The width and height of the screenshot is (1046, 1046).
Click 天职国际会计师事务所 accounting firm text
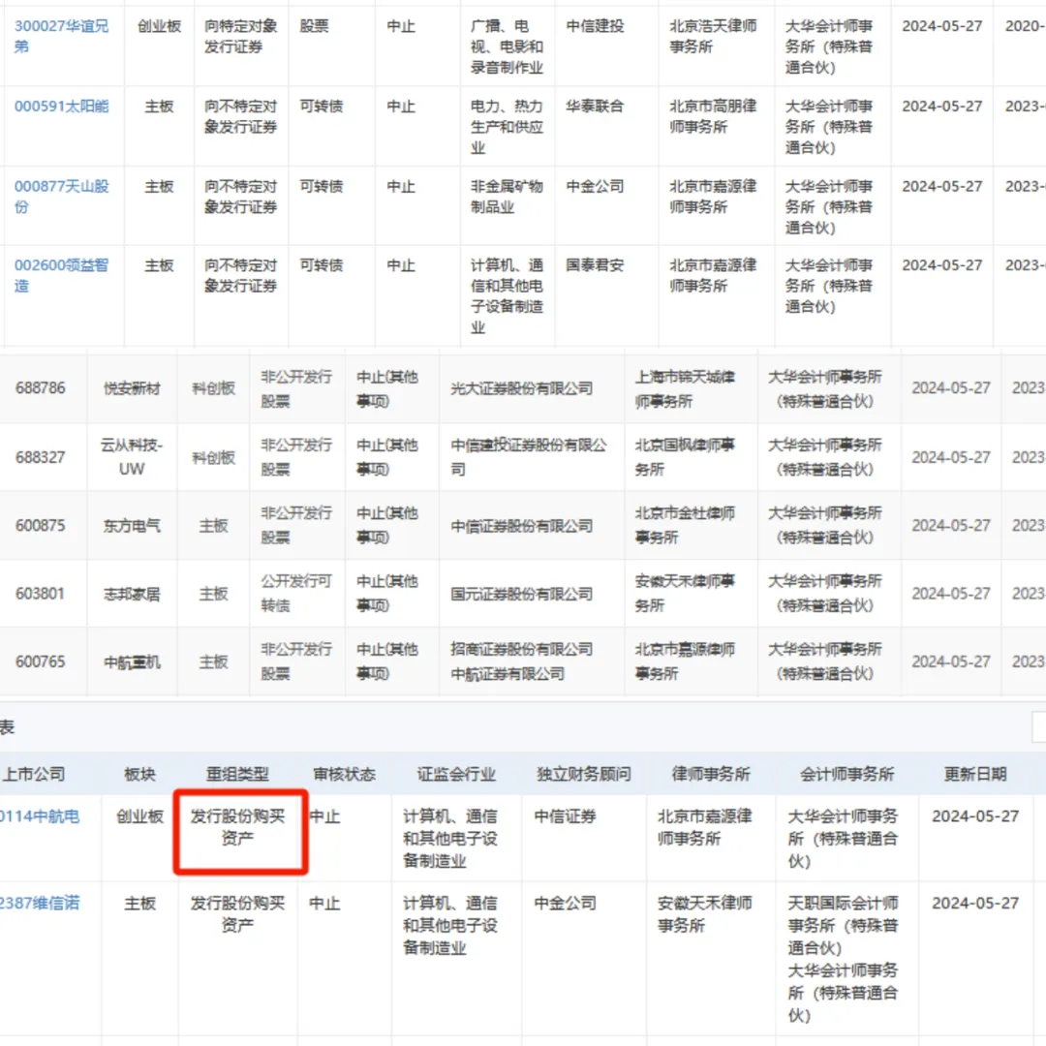pyautogui.click(x=844, y=925)
